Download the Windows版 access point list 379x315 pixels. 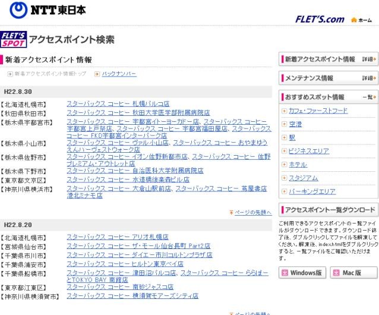click(302, 273)
